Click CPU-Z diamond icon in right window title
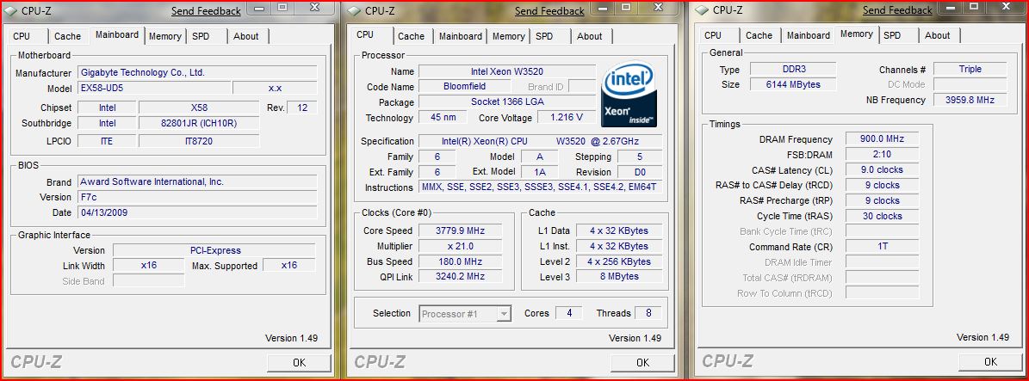Screen dimensions: 1029x381 coord(702,9)
